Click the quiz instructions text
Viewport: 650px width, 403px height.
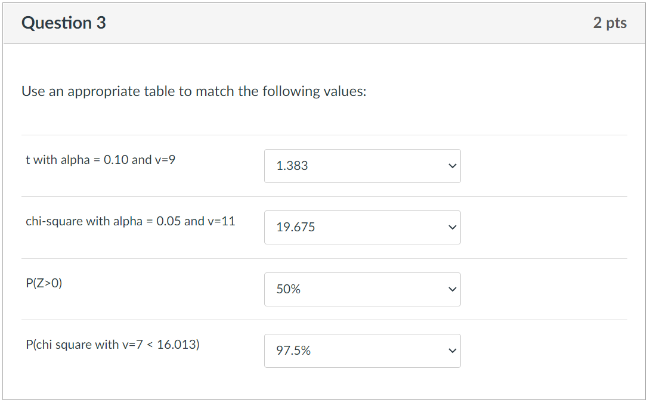[x=193, y=91]
